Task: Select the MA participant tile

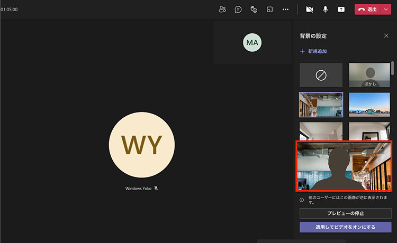Action: coord(252,42)
